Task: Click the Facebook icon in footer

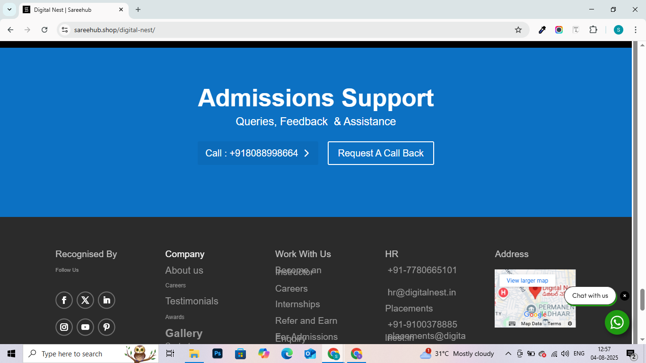Action: [x=64, y=300]
